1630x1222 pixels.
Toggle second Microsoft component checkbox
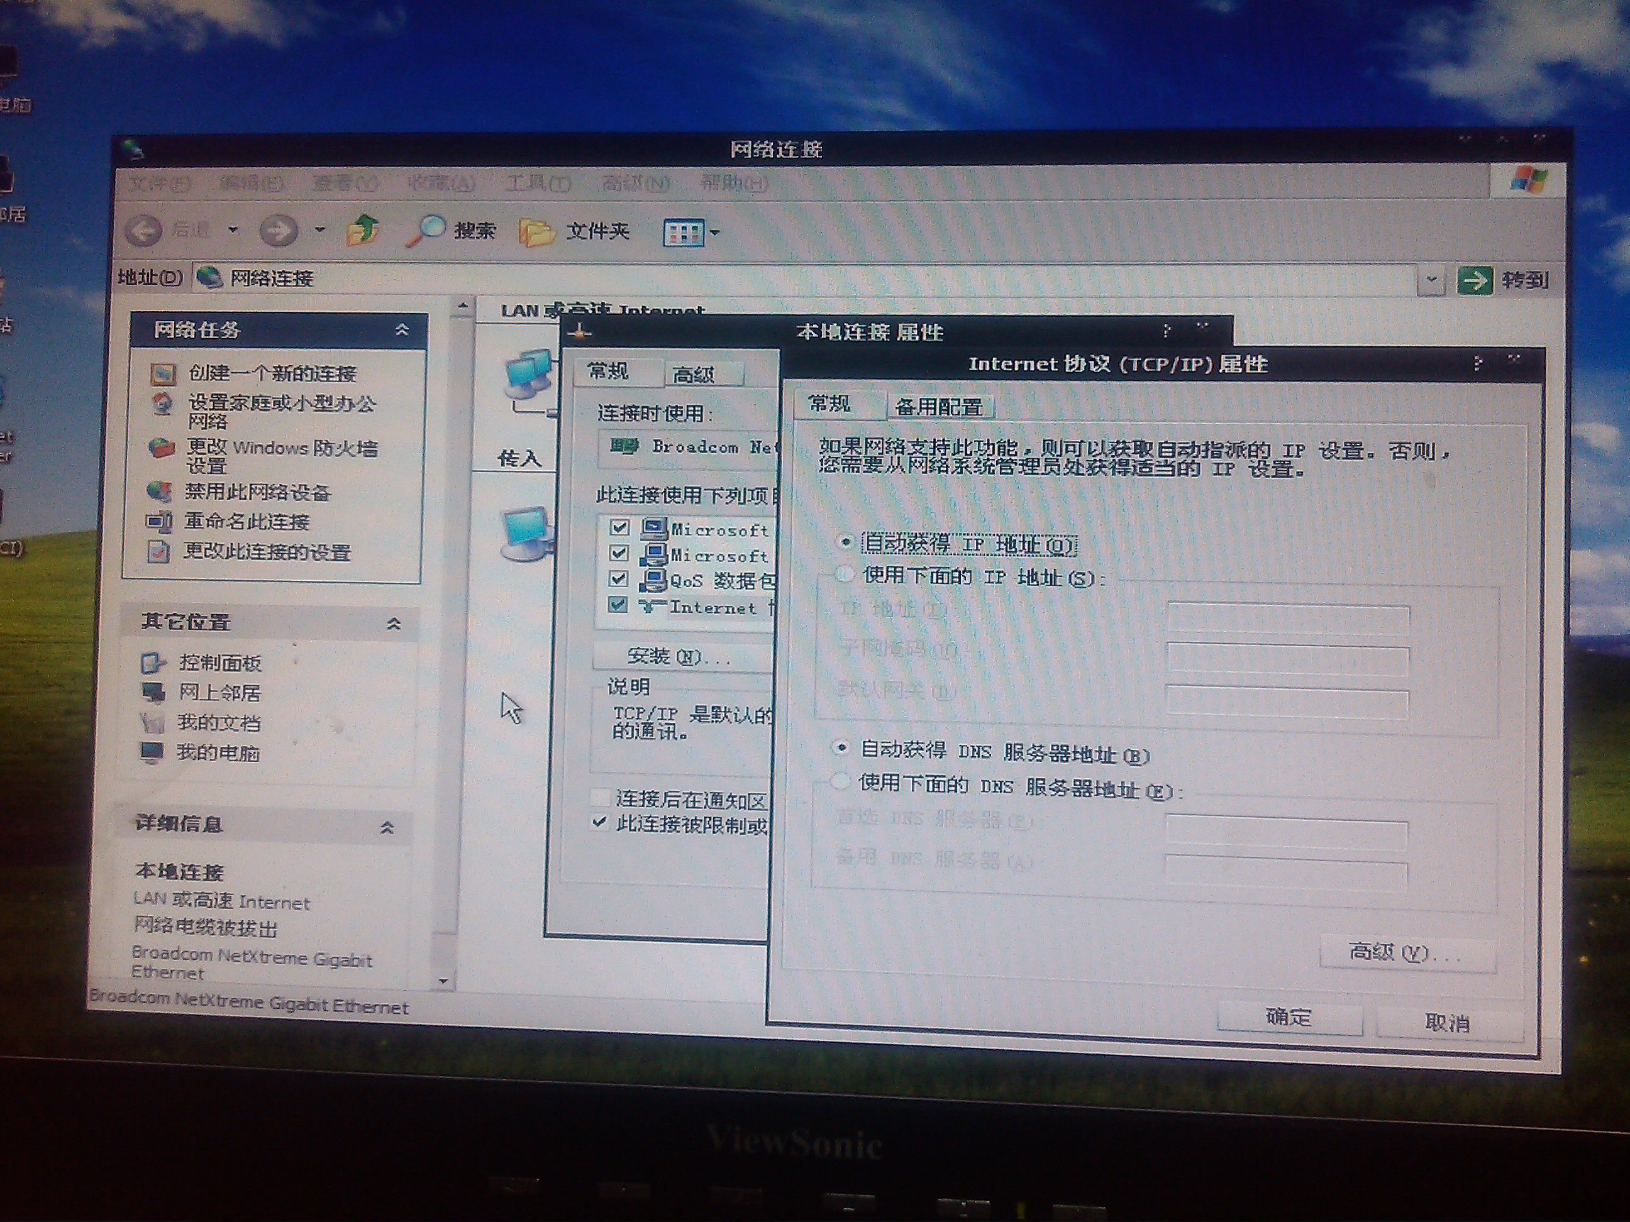[x=619, y=553]
